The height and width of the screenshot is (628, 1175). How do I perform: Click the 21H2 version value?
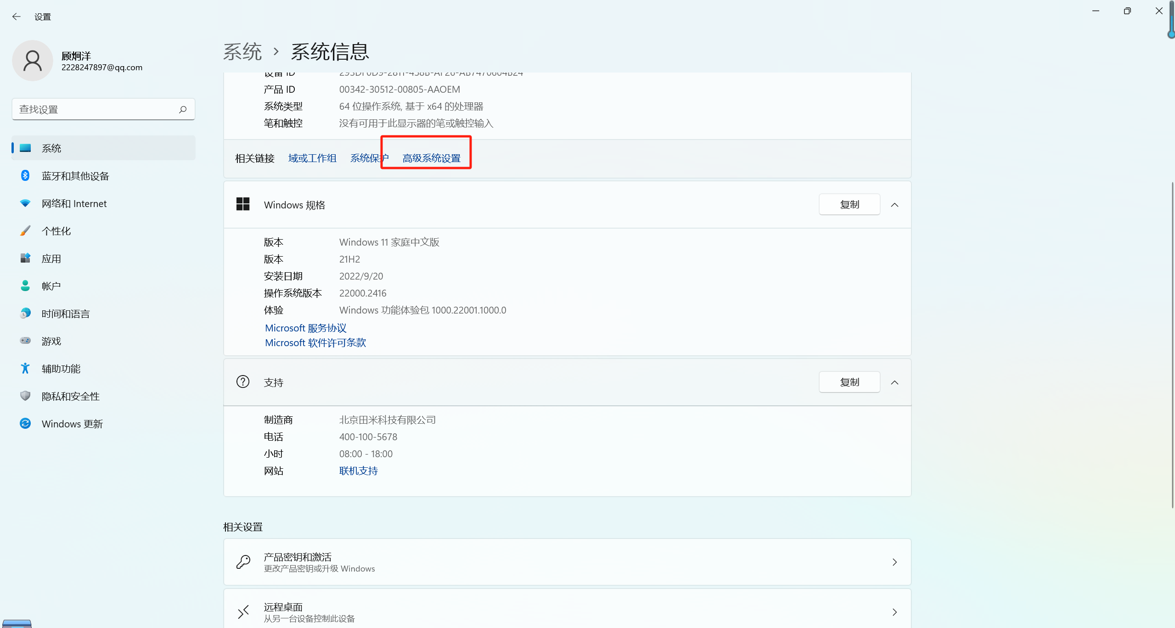349,259
